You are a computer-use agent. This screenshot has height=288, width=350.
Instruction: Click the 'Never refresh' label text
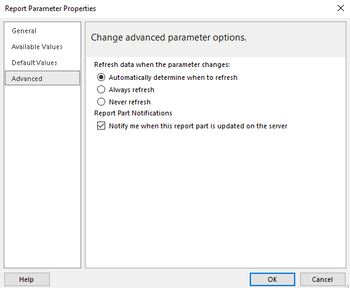coord(130,102)
